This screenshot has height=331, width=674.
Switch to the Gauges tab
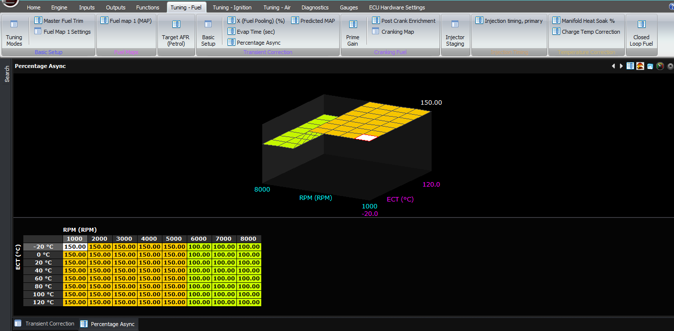349,7
